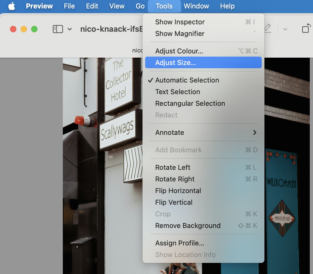Click the sidebar toggle icon

(x=58, y=29)
